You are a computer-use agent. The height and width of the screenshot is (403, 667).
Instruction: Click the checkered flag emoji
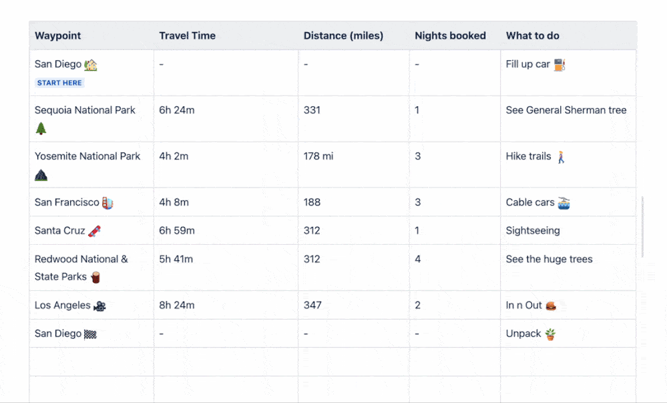(91, 334)
